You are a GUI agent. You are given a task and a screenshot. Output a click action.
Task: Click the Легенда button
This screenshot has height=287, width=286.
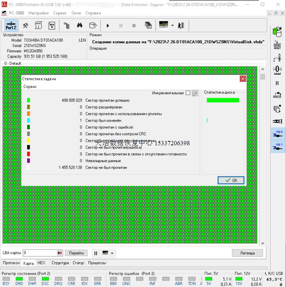click(247, 253)
